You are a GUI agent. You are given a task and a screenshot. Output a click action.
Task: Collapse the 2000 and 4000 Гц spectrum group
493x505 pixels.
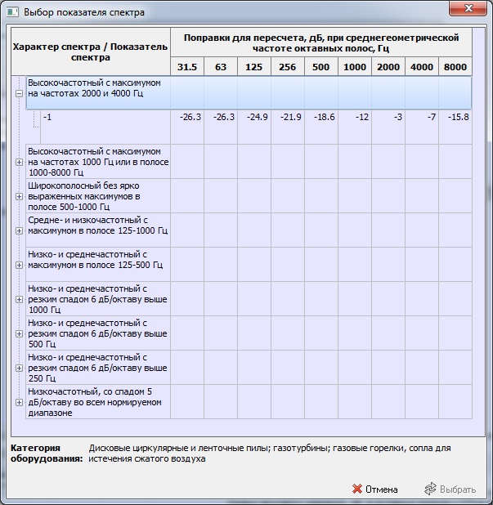19,94
